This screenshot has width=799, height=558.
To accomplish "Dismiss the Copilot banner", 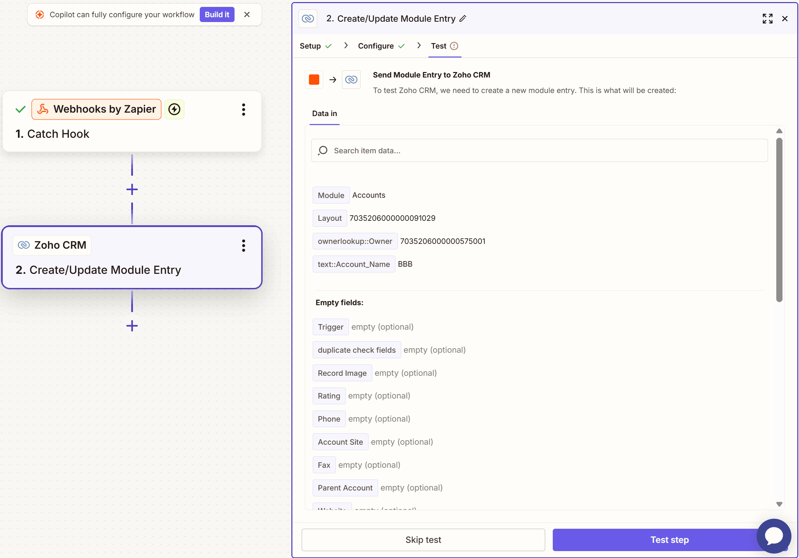I will pos(247,14).
